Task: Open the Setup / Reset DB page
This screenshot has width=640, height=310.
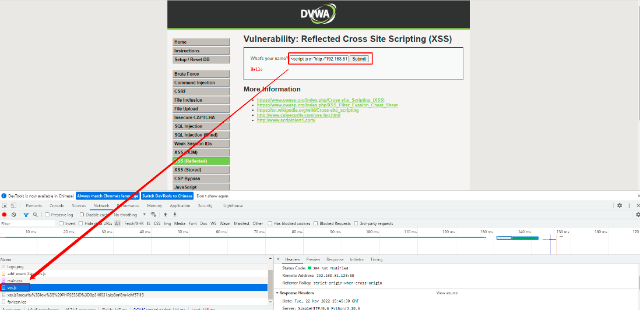Action: (201, 59)
